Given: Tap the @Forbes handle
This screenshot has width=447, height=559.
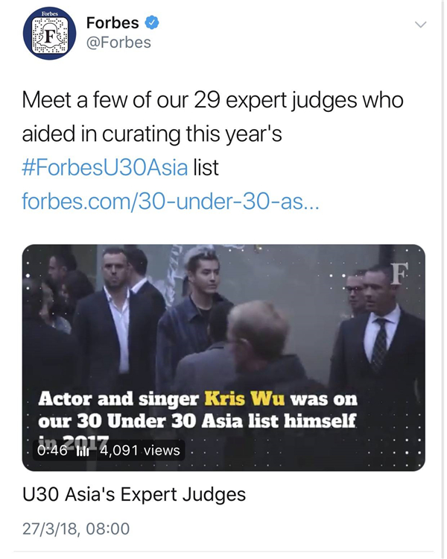Looking at the screenshot, I should [118, 43].
